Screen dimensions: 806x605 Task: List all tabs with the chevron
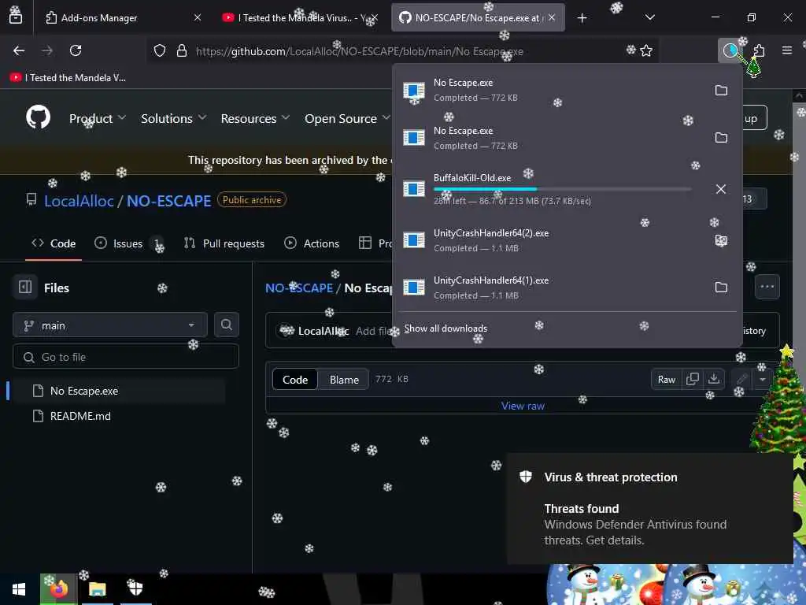click(649, 17)
